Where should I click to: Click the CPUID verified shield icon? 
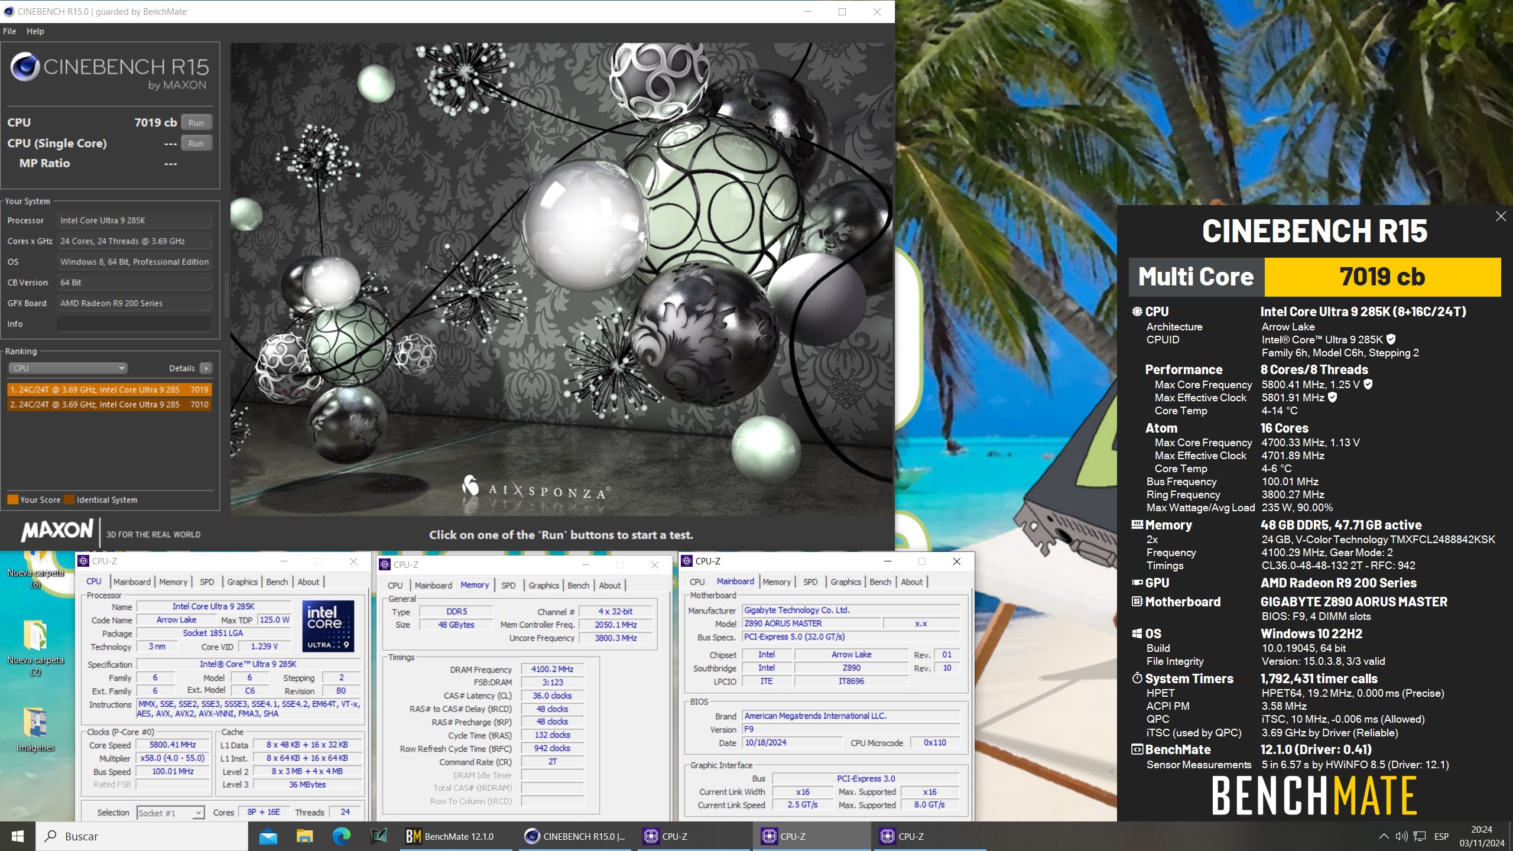1391,339
